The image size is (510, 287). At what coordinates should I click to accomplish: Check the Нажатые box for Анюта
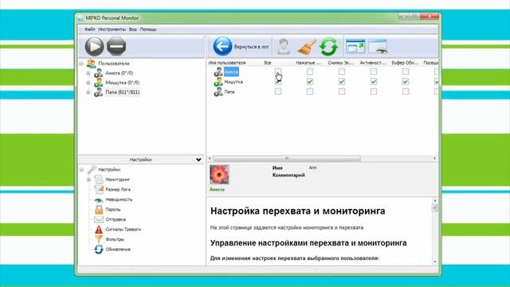[x=310, y=71]
